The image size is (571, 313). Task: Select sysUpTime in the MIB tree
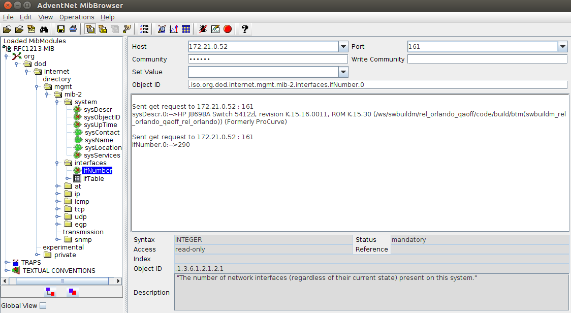click(100, 124)
